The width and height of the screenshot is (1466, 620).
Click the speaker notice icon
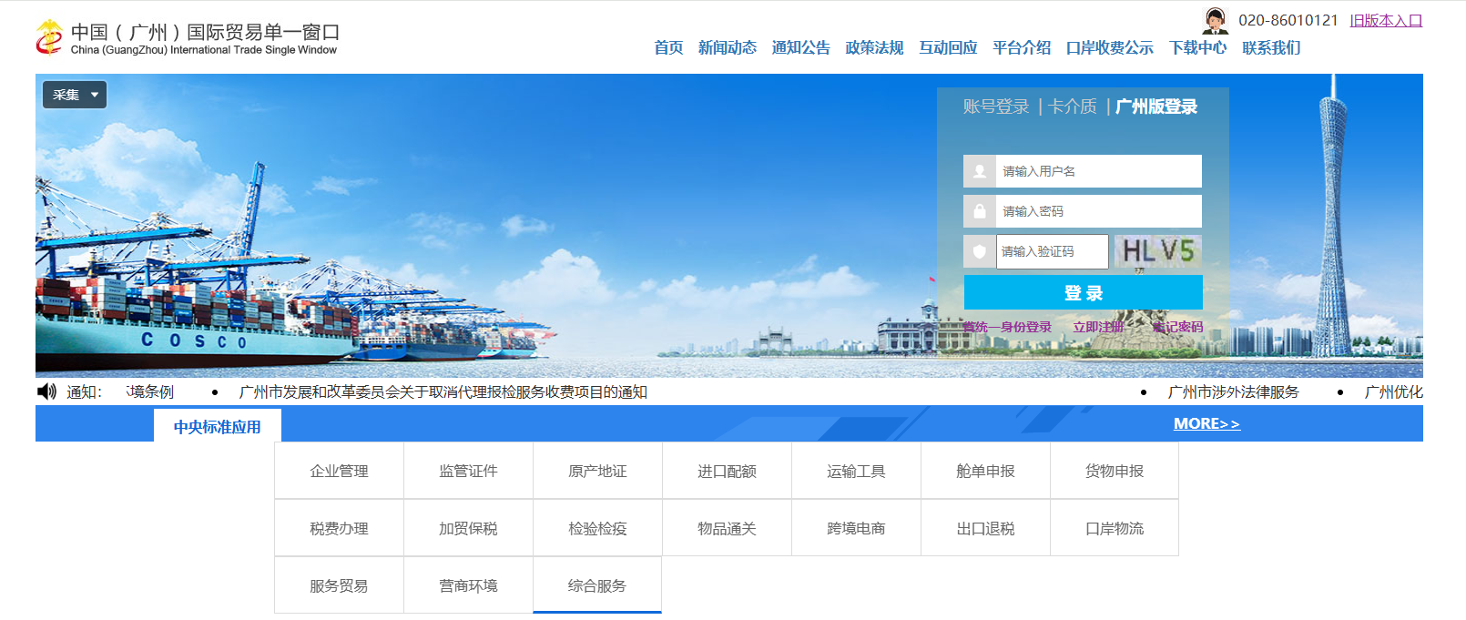46,391
